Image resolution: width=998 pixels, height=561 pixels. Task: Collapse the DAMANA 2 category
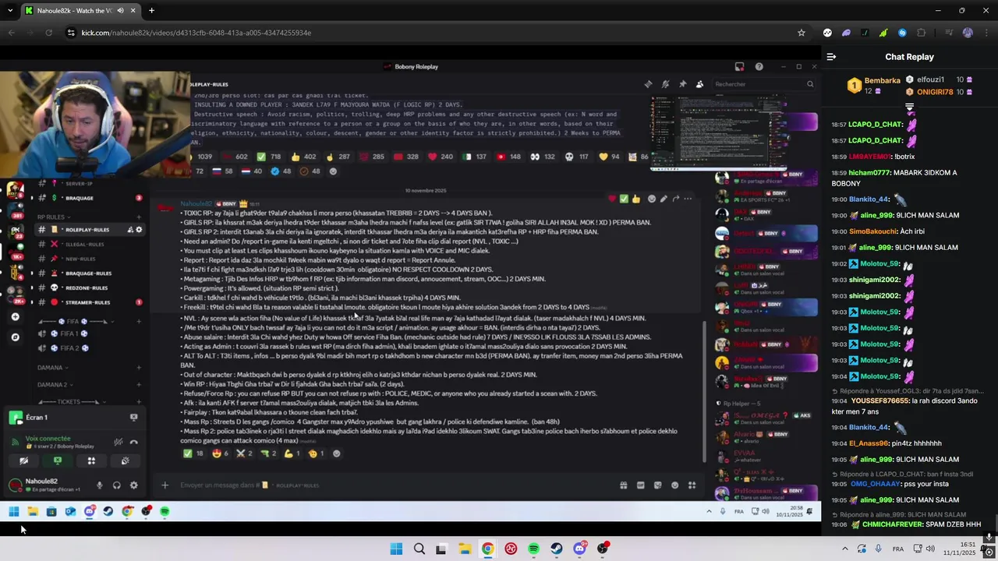[x=54, y=385]
